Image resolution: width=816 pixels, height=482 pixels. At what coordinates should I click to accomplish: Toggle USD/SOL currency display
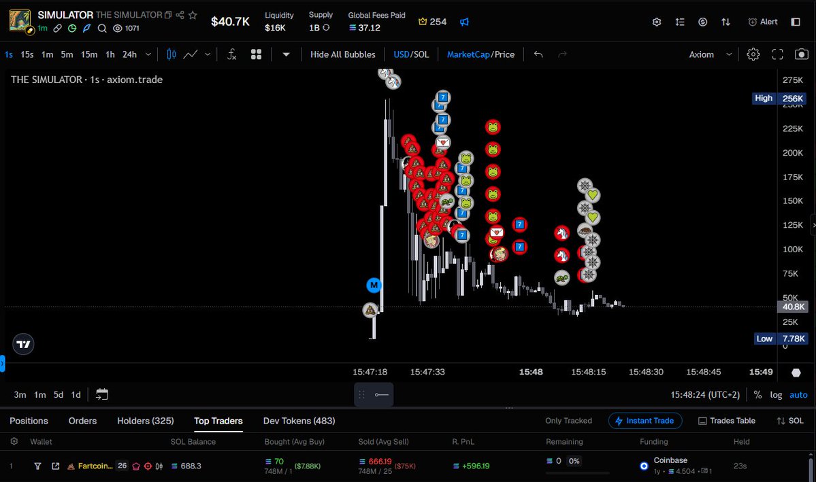[x=411, y=54]
